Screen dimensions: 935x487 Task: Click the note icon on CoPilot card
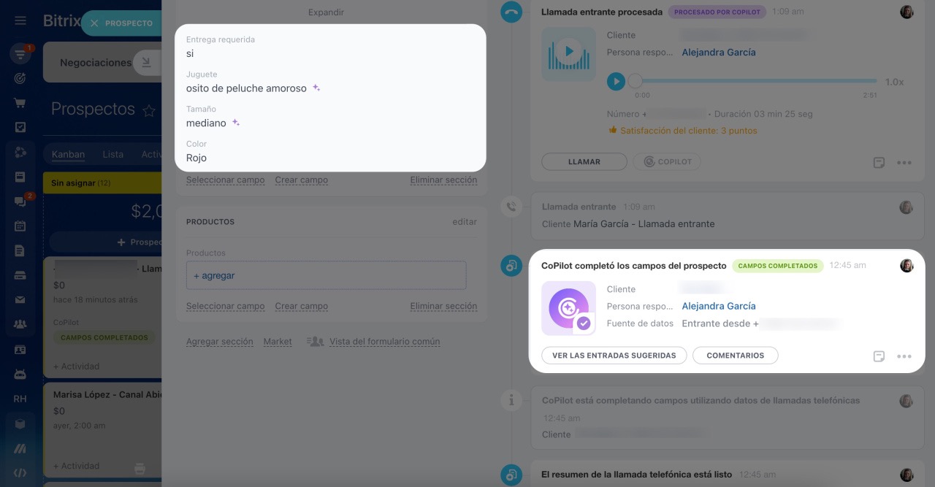(x=879, y=356)
